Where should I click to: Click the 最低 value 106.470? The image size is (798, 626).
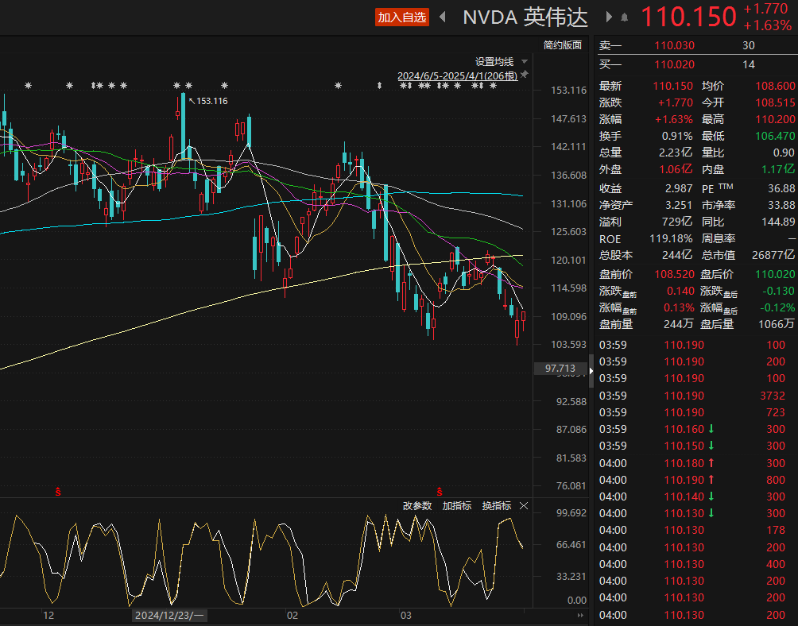(775, 137)
